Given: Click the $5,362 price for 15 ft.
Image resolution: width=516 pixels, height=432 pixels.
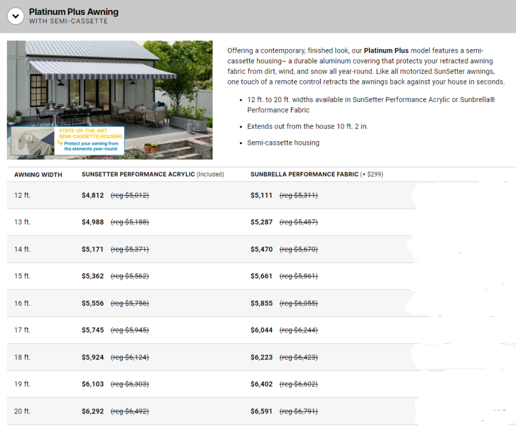Looking at the screenshot, I should (93, 276).
